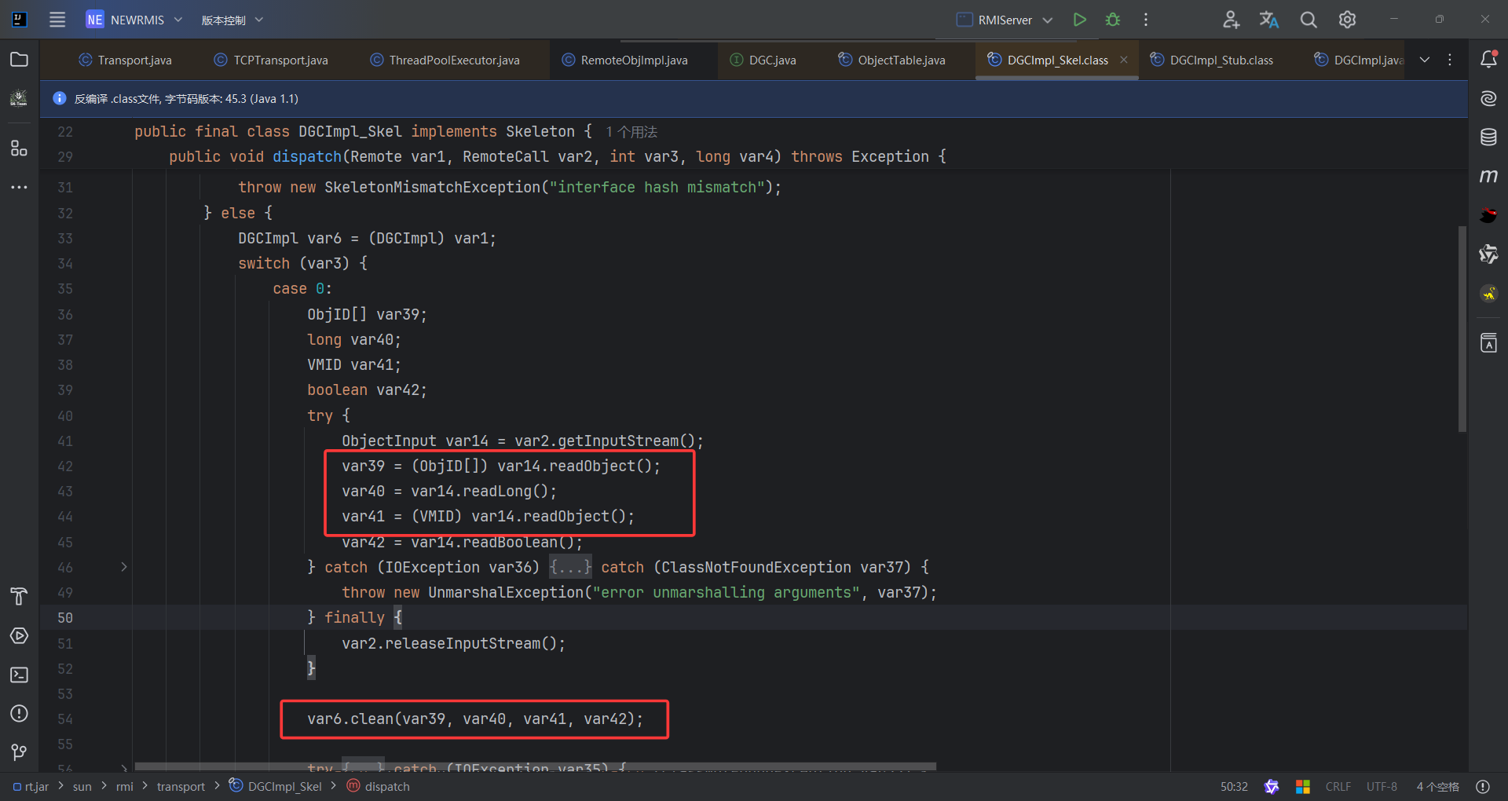Open the Services tool window

(x=19, y=635)
